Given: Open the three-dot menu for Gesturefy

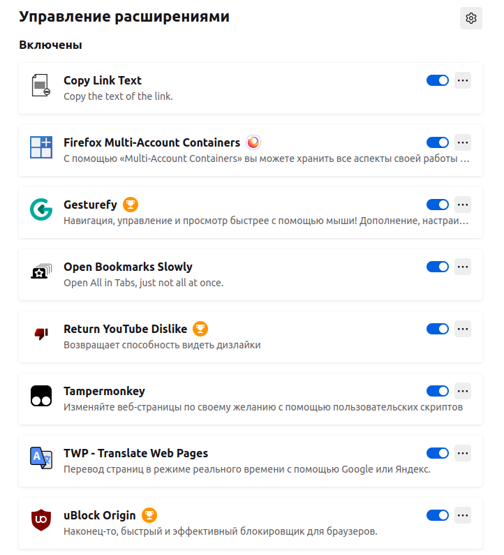Looking at the screenshot, I should pos(463,205).
